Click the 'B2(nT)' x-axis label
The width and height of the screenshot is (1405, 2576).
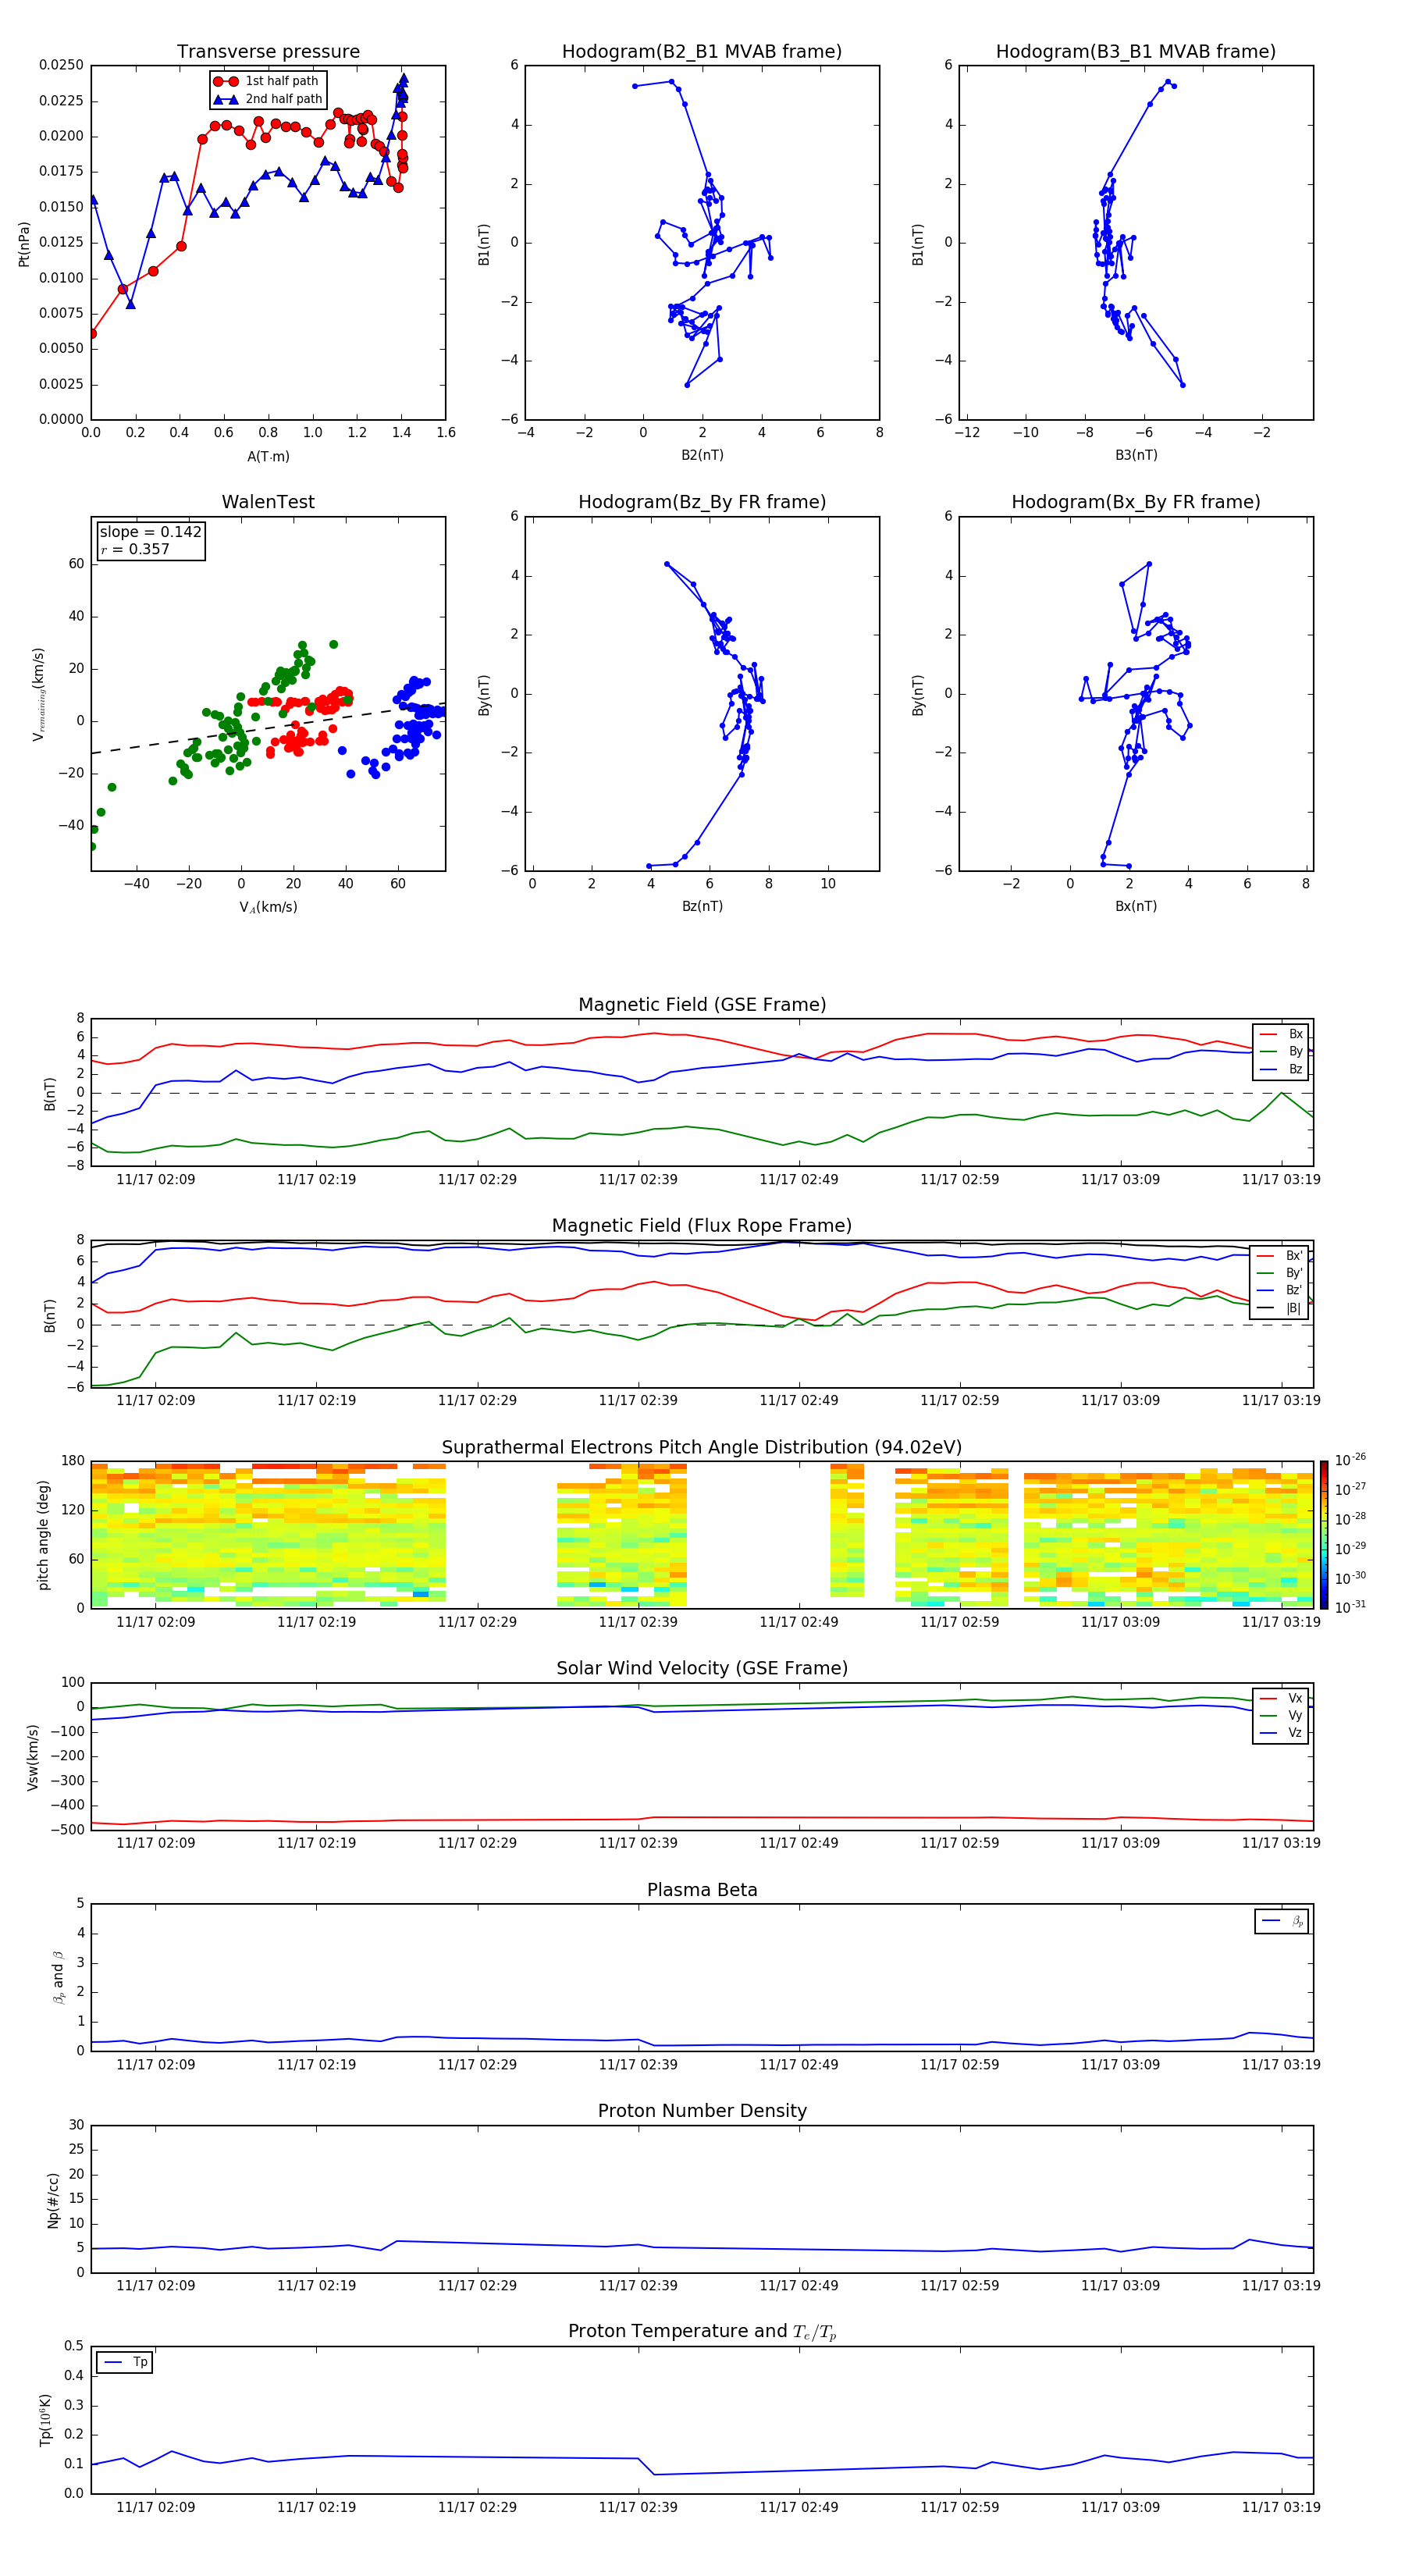click(702, 455)
